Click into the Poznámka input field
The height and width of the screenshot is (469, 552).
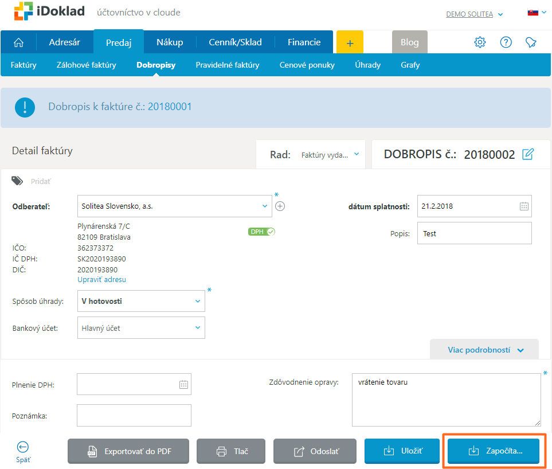134,416
